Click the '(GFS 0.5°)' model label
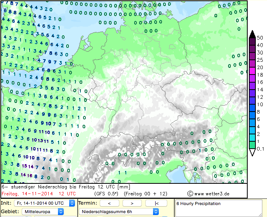The height and width of the screenshot is (217, 267). 106,194
